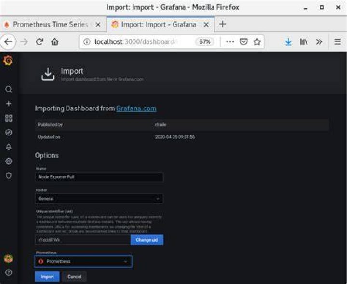The width and height of the screenshot is (347, 284).
Task: Click the Import page download icon
Action: pyautogui.click(x=48, y=74)
